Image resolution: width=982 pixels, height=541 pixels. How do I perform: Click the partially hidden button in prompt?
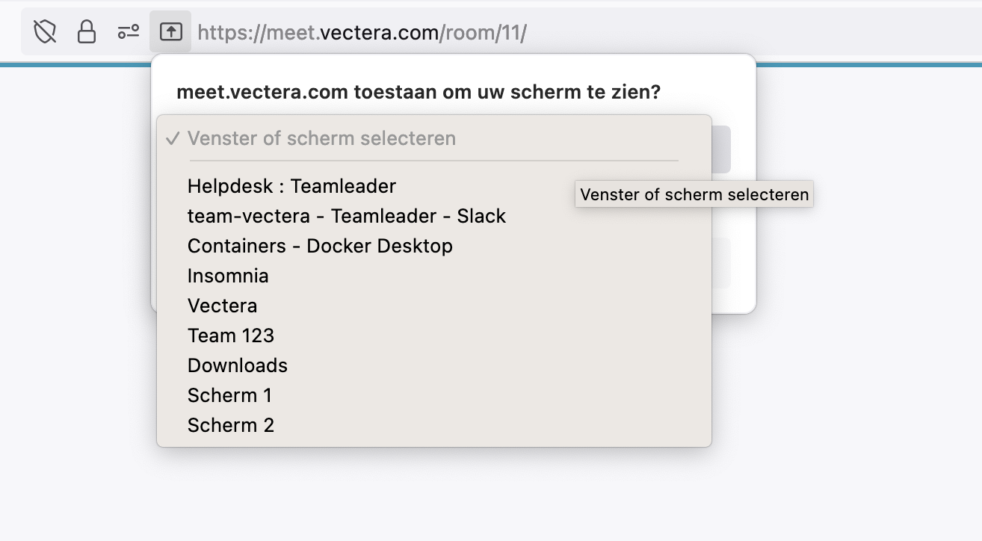point(721,263)
